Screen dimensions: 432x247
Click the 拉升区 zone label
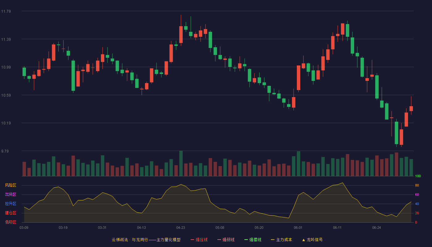(11, 204)
